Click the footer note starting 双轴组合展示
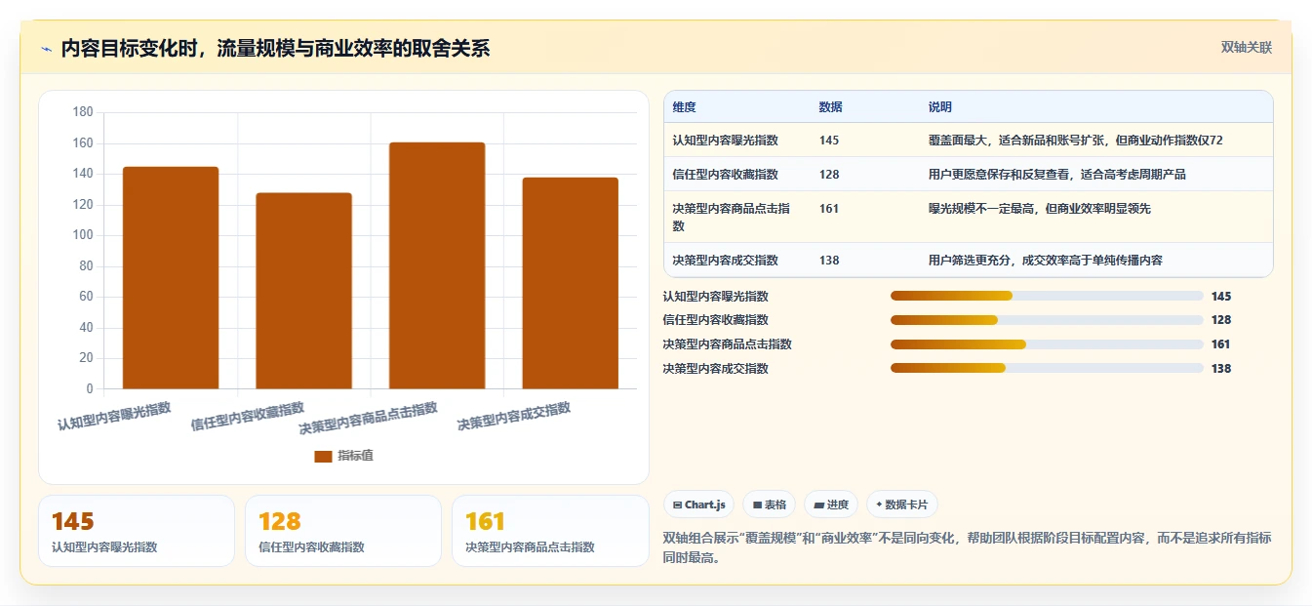 [x=967, y=548]
